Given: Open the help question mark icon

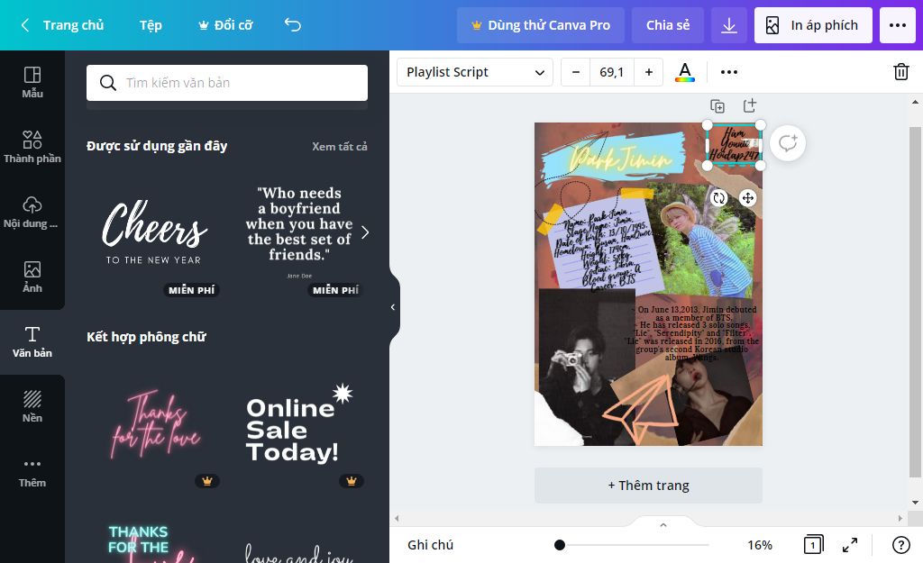Looking at the screenshot, I should pos(900,545).
